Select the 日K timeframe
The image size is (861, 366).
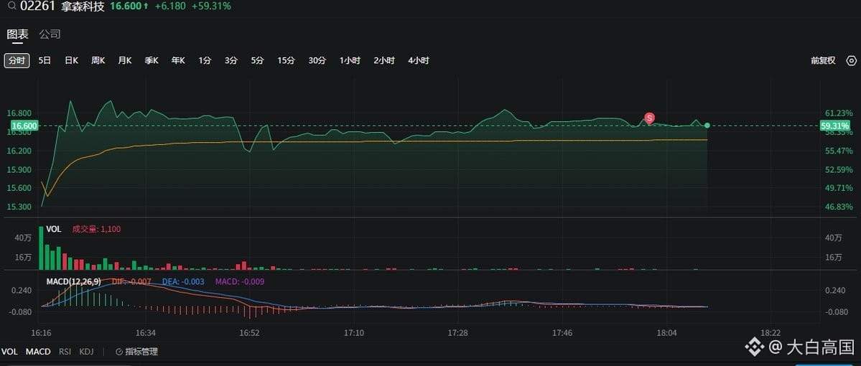71,60
